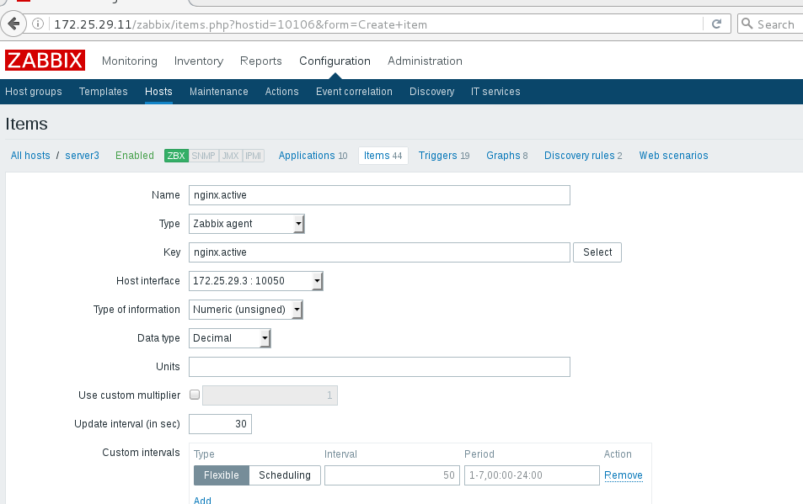Open the Data type dropdown showing Decimal
The width and height of the screenshot is (803, 504).
pyautogui.click(x=230, y=338)
